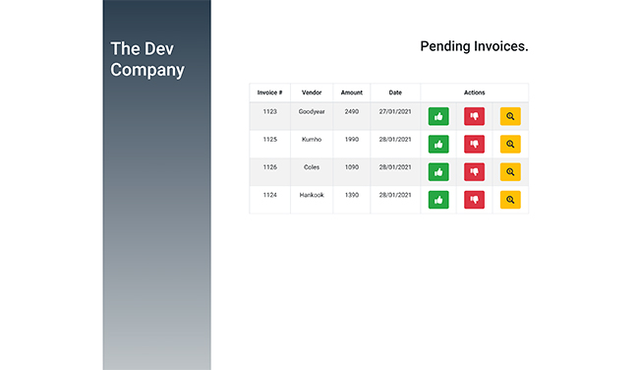Click the Amount column header

coord(352,92)
